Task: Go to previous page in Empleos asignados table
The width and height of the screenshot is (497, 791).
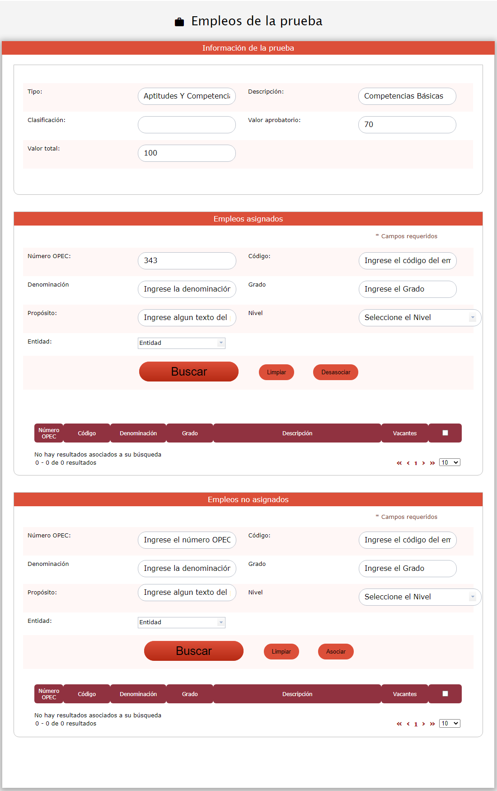Action: coord(408,463)
